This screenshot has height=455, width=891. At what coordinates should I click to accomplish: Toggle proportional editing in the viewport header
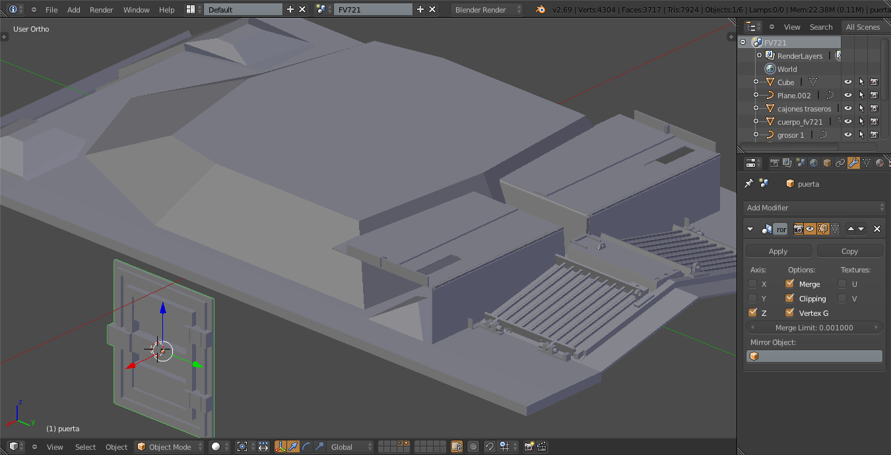[x=473, y=446]
